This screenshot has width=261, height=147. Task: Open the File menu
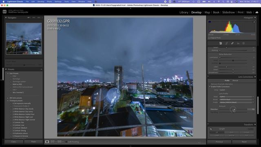coord(27,2)
